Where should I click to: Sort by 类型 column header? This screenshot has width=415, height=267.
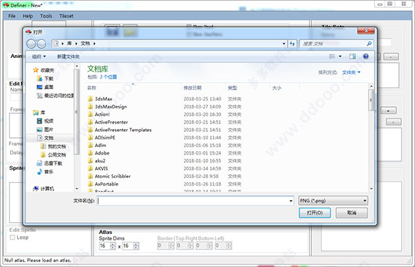coord(248,88)
